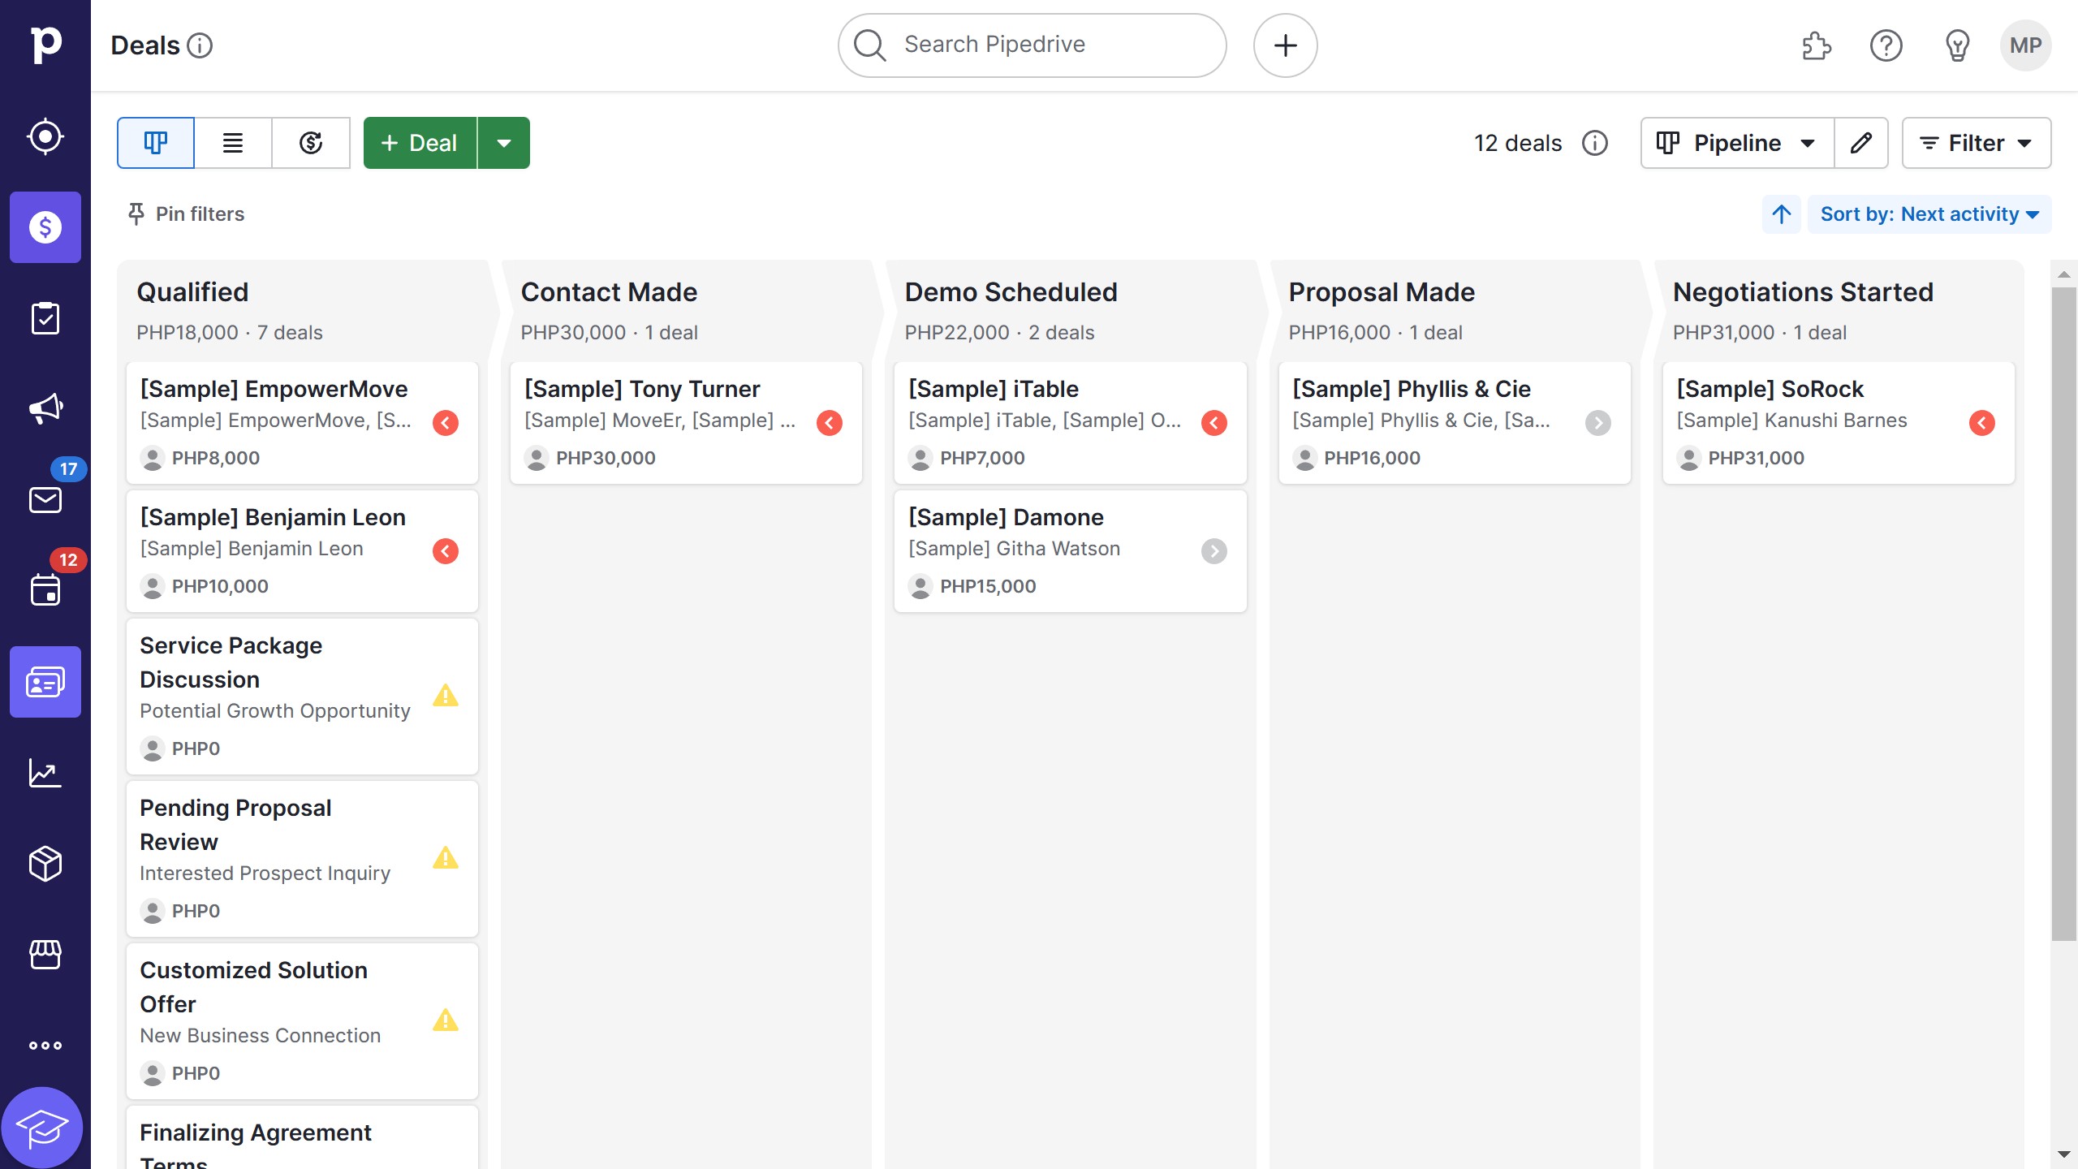The height and width of the screenshot is (1169, 2078).
Task: Click the owner avatar on Damone deal
Action: [x=920, y=586]
